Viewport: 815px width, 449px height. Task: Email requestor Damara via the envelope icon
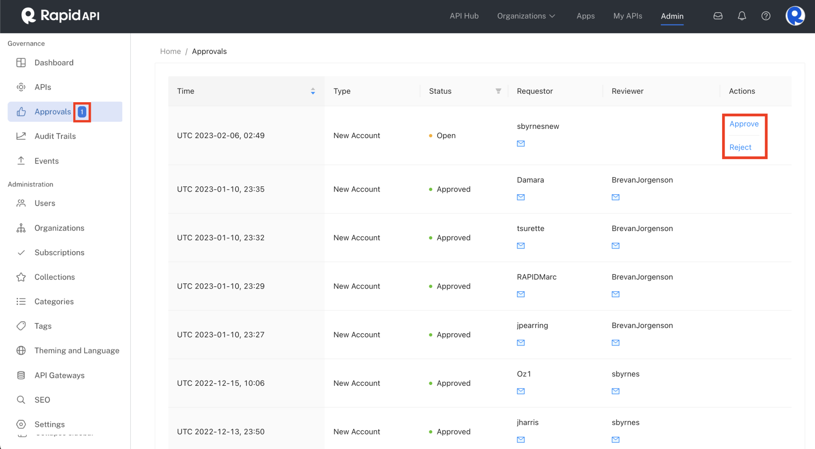point(521,197)
